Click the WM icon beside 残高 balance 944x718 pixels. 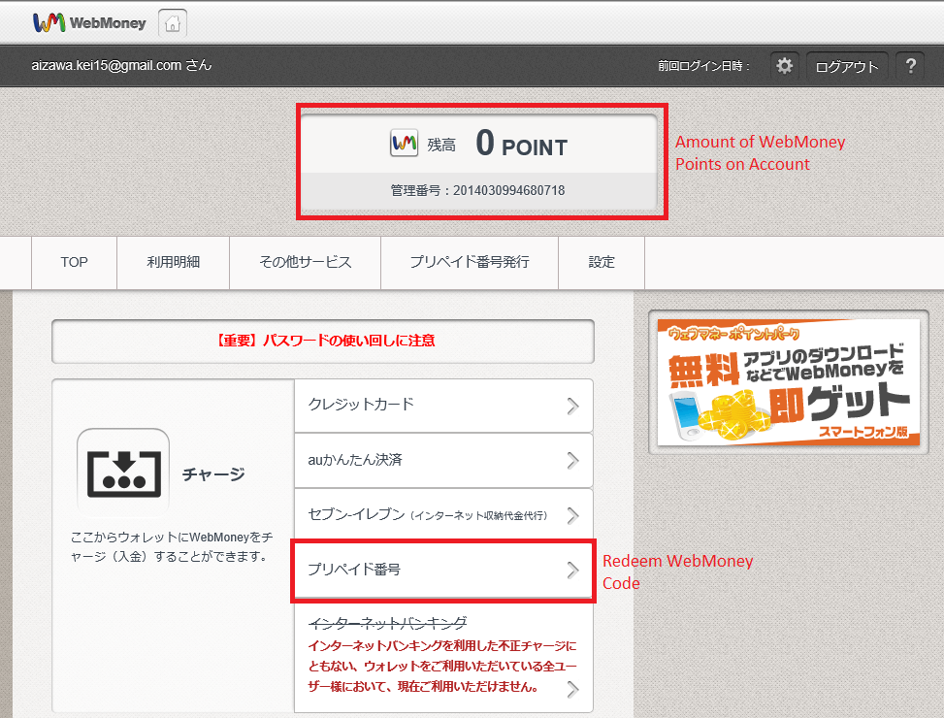coord(404,144)
